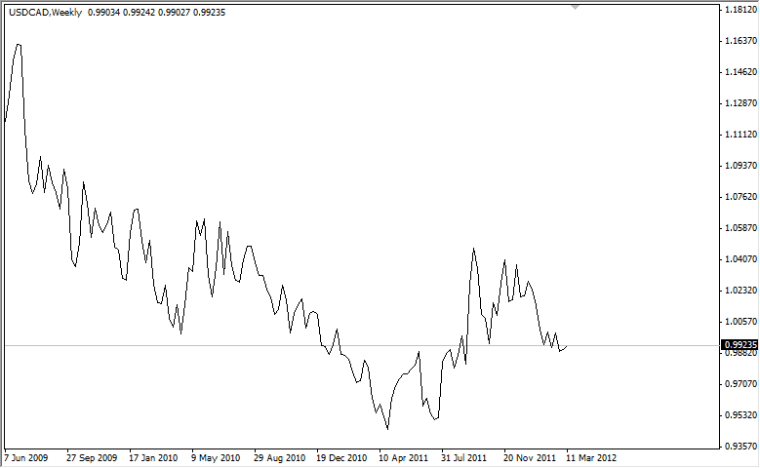Image resolution: width=760 pixels, height=468 pixels.
Task: Click the highlighted current price label 0.99235
Action: pyautogui.click(x=740, y=345)
